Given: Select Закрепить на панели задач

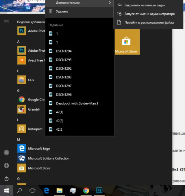Looking at the screenshot, I should click(x=148, y=5).
